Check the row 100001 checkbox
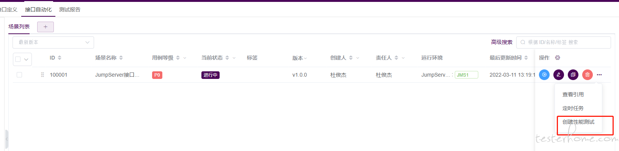The width and height of the screenshot is (619, 151). click(19, 75)
